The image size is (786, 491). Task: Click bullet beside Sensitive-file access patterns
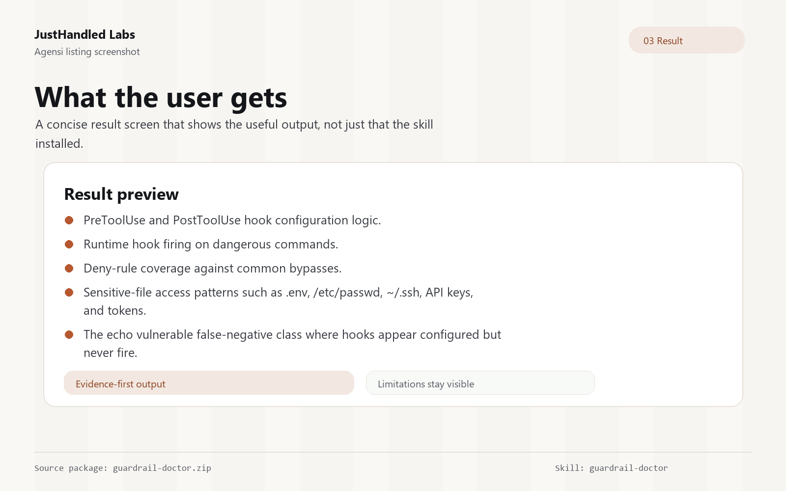pos(69,293)
